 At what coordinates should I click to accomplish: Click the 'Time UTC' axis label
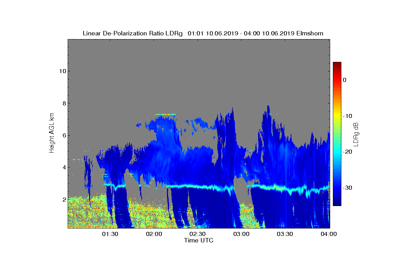[199, 240]
